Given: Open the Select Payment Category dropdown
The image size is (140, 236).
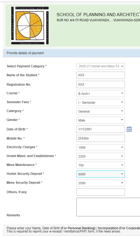Looking at the screenshot, I should [101, 66].
